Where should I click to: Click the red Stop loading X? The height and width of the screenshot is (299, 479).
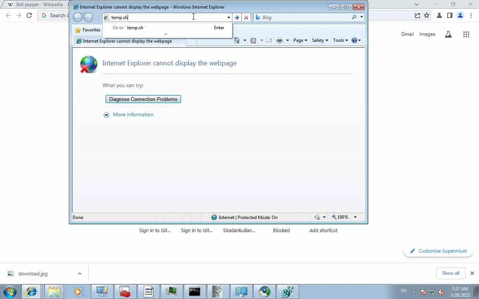[246, 17]
